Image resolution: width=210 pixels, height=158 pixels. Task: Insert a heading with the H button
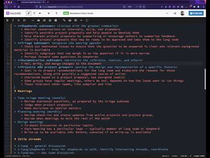pos(24,20)
